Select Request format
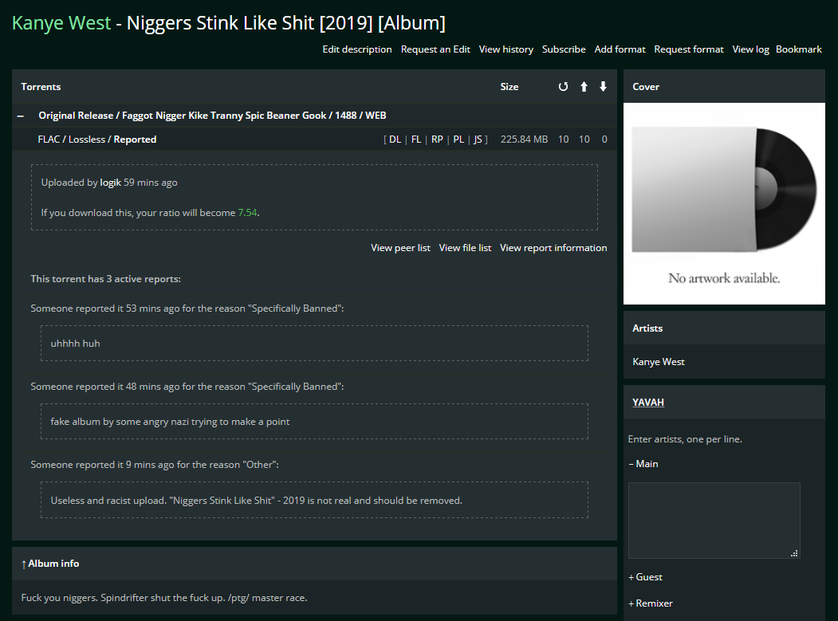838x621 pixels. (689, 49)
